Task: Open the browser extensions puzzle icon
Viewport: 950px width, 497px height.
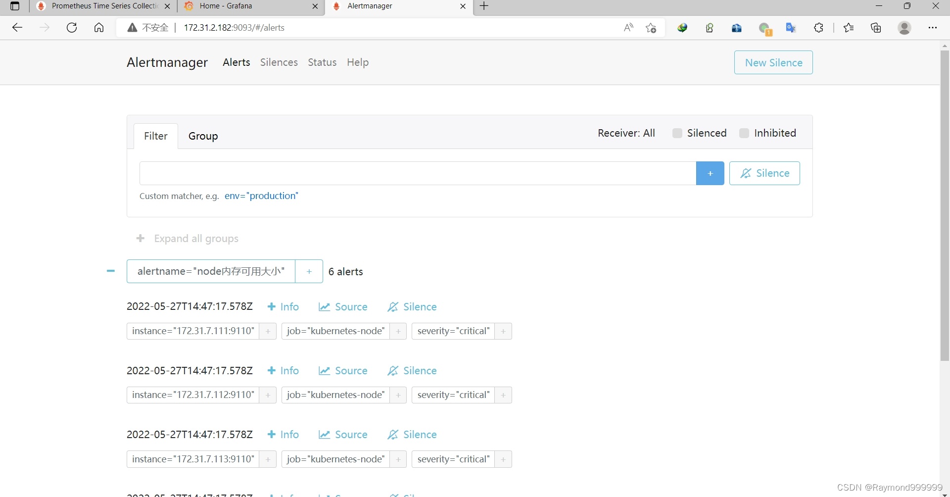Action: click(818, 28)
